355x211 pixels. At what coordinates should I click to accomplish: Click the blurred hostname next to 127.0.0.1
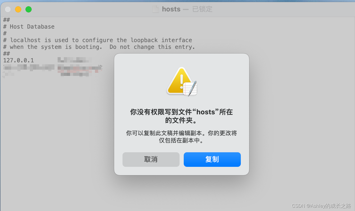(x=74, y=60)
